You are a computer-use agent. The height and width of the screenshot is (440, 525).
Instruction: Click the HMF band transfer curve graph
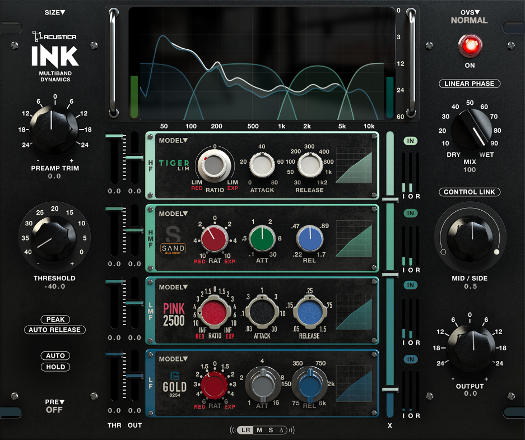click(354, 238)
